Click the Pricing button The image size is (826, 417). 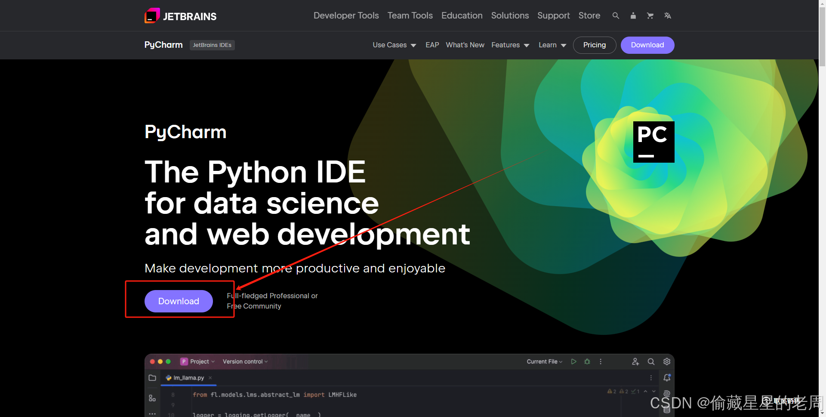595,45
